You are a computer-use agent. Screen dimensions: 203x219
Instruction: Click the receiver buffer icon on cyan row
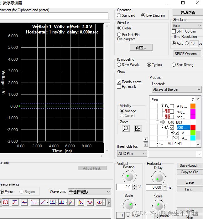tap(173, 138)
